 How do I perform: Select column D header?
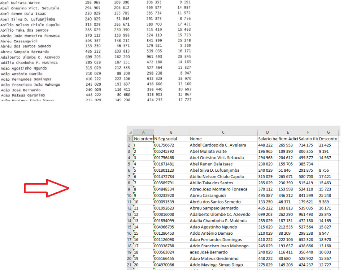pos(268,132)
